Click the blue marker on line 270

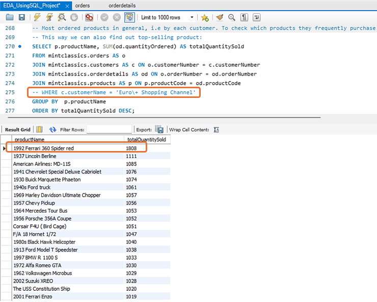pyautogui.click(x=20, y=46)
